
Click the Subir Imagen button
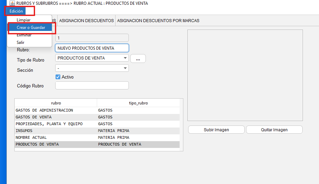pyautogui.click(x=216, y=130)
